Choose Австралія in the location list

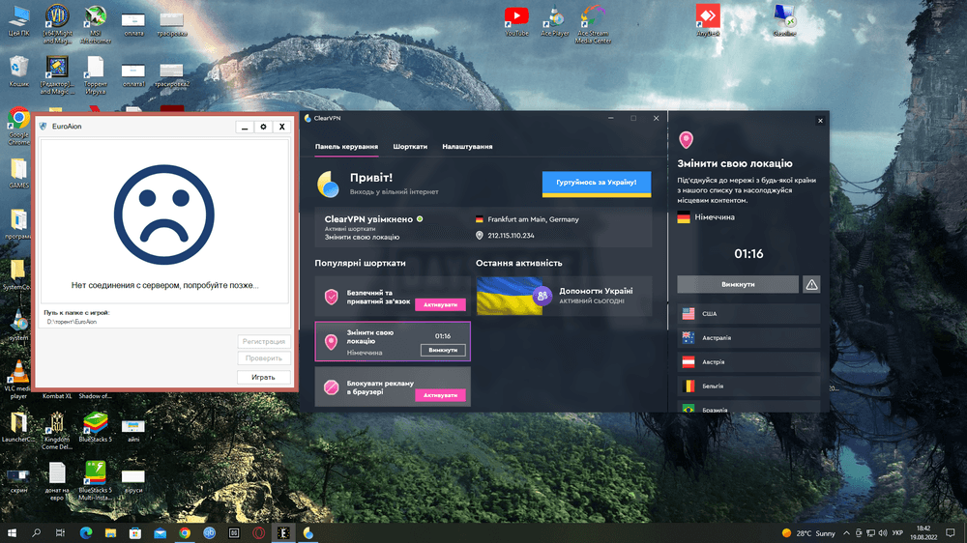coord(748,338)
